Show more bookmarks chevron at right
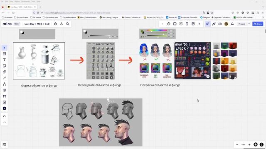 tap(263, 17)
